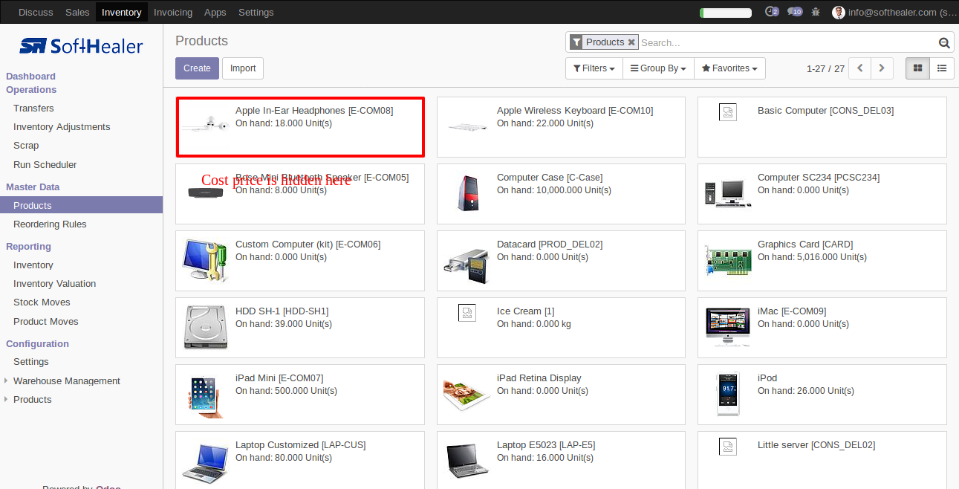Click iPad Mini product image

[206, 395]
